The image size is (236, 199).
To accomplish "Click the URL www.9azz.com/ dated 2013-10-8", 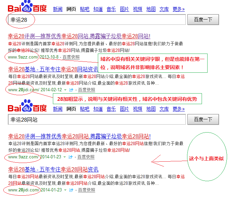I will point(23,57).
